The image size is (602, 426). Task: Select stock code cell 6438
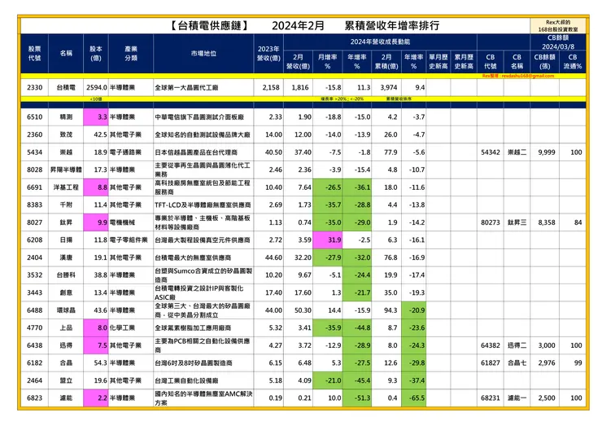34,345
